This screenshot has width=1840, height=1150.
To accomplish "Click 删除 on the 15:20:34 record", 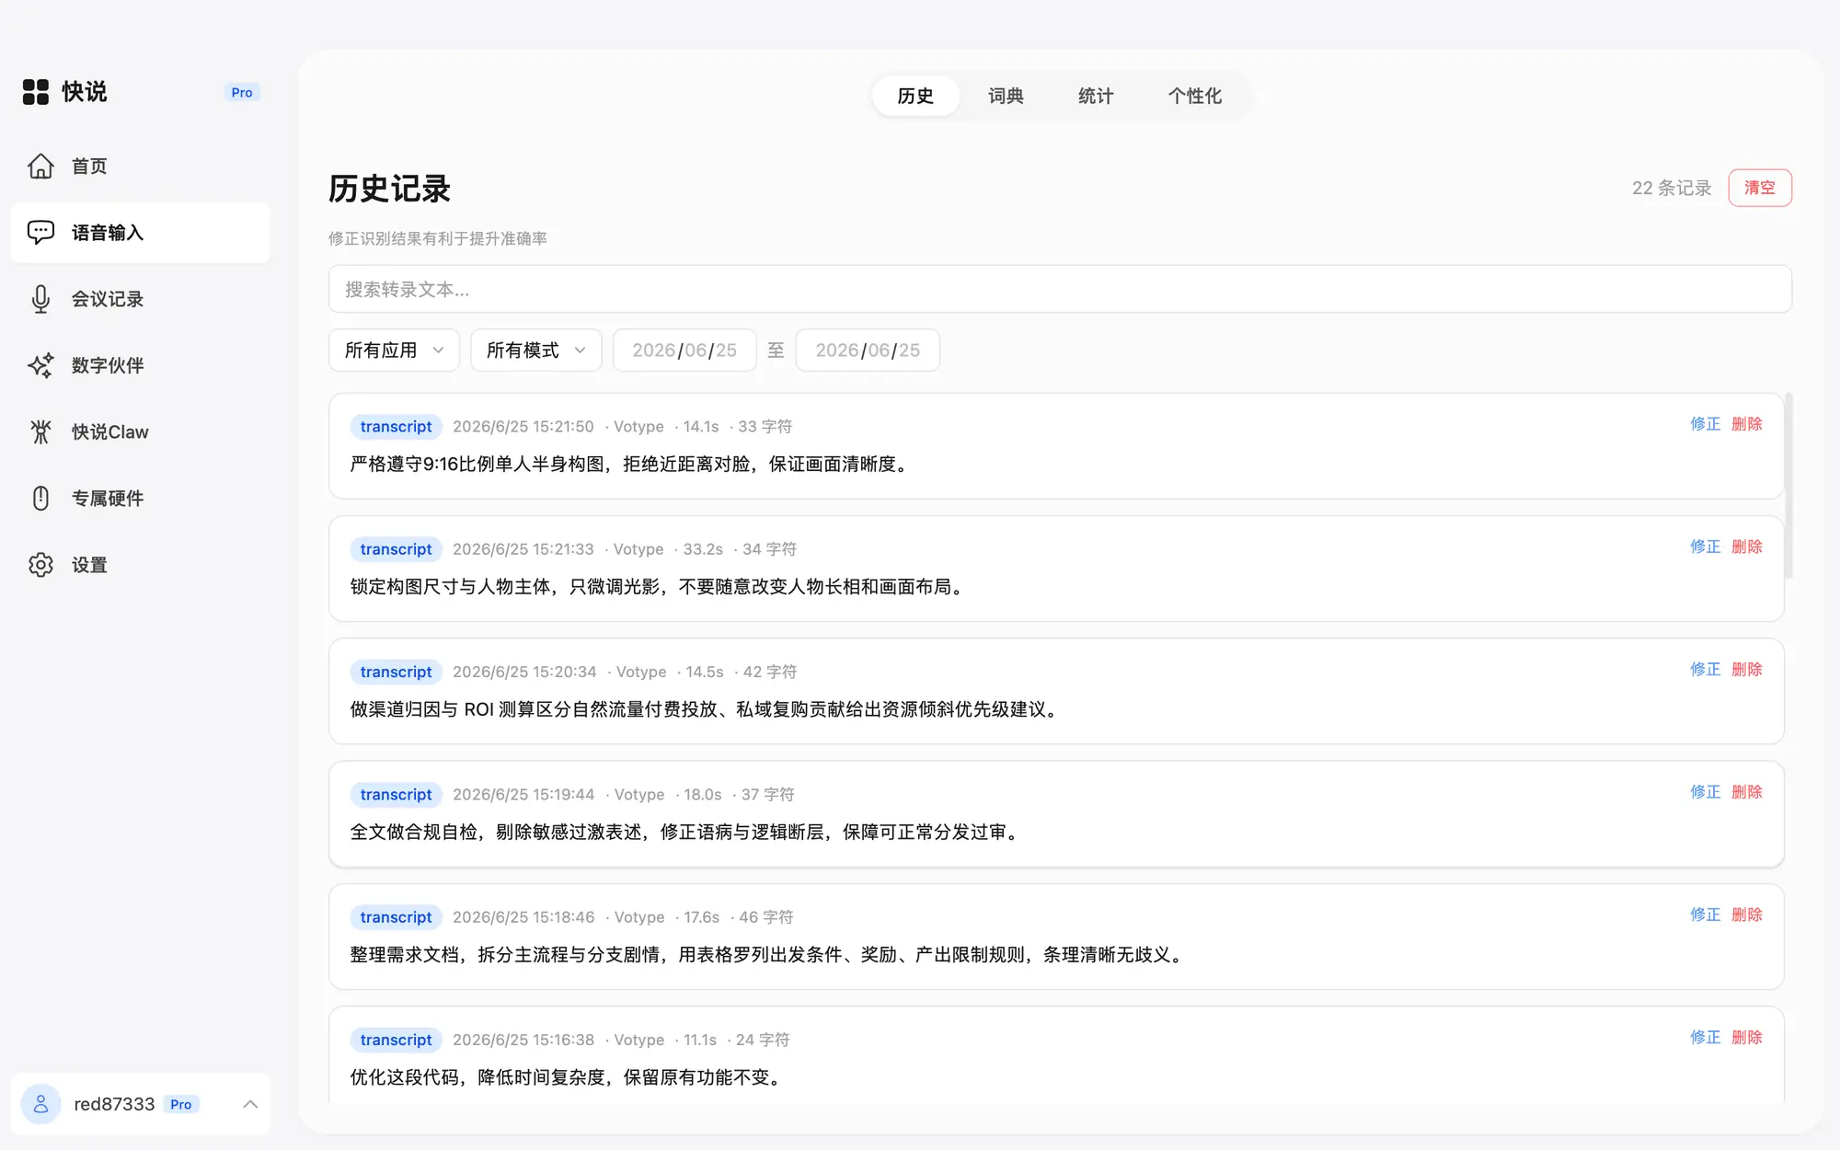I will [x=1747, y=669].
